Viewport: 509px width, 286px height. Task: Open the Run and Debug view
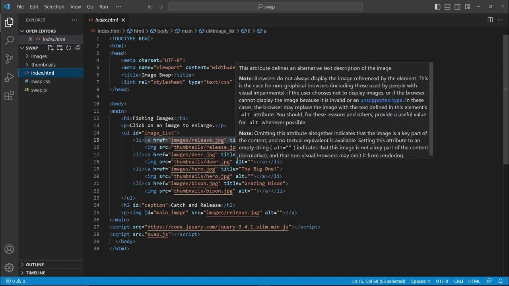(x=9, y=77)
